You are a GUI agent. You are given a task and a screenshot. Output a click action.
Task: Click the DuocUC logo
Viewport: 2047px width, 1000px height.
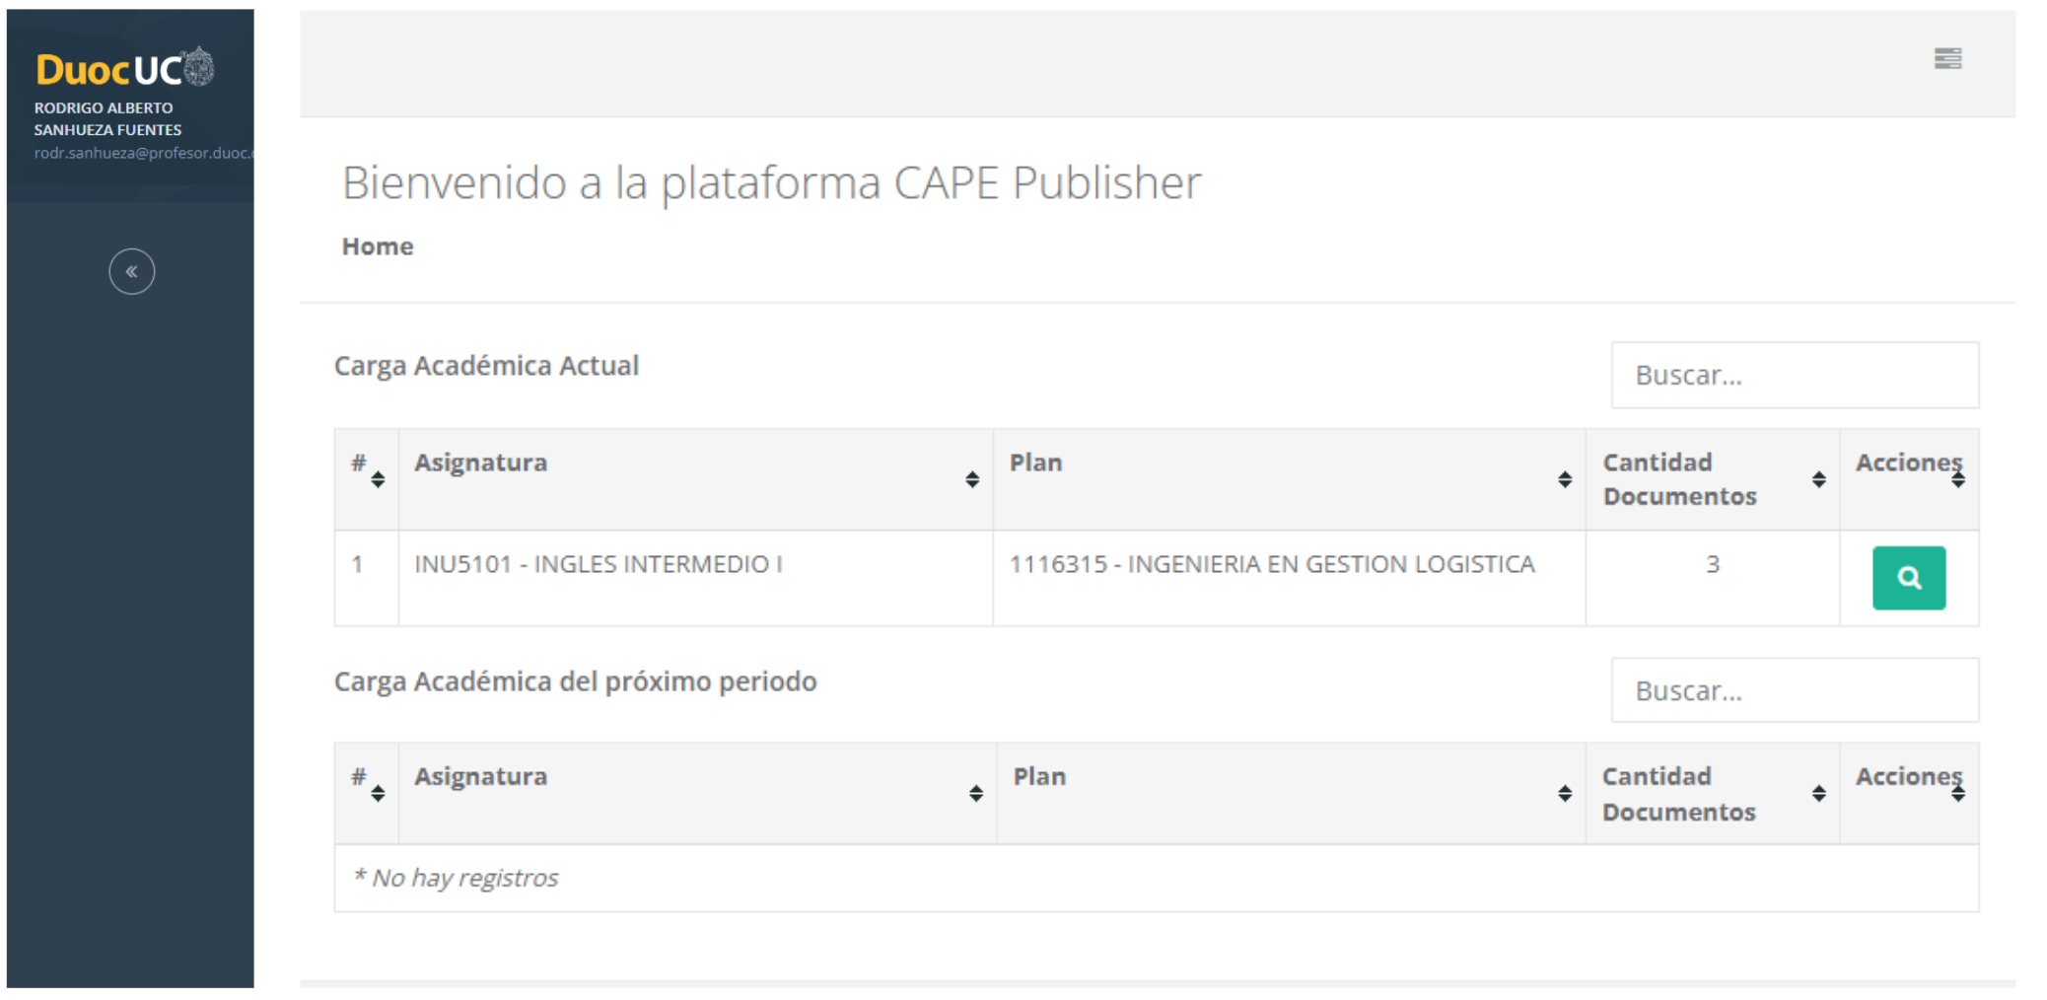coord(124,68)
